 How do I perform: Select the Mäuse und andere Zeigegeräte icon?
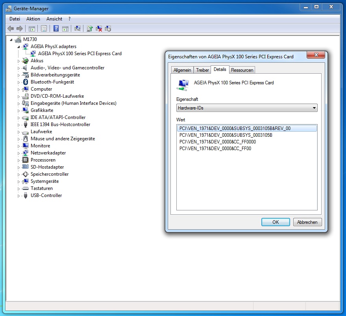(26, 139)
